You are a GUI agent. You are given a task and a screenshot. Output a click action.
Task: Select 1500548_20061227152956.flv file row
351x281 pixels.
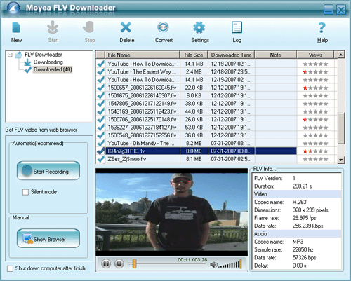[215, 135]
